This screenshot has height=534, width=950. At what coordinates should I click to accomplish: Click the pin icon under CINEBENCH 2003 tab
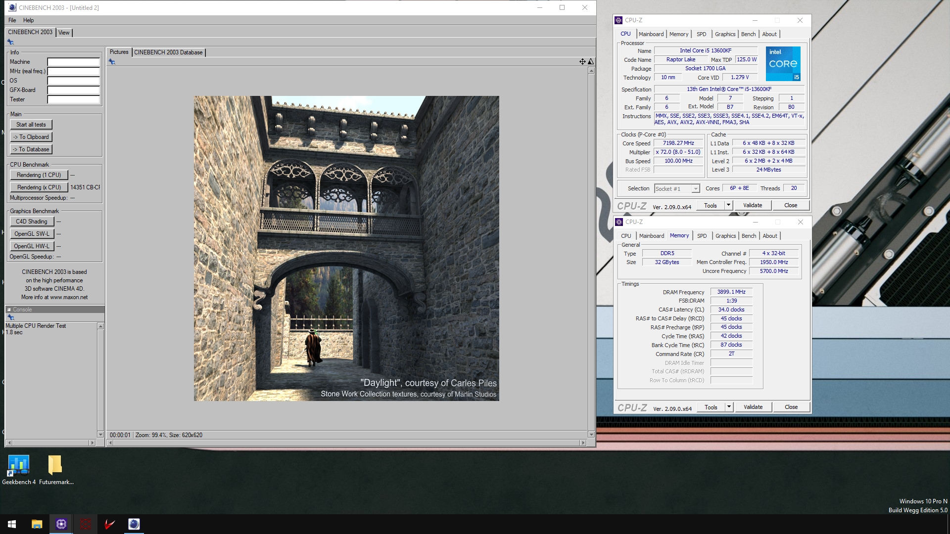point(10,42)
